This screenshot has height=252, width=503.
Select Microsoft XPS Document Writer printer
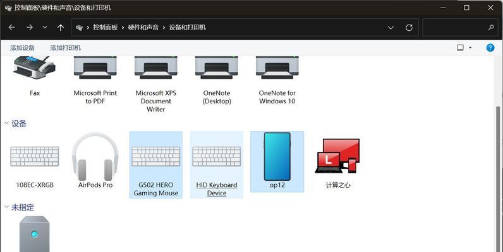(x=156, y=68)
